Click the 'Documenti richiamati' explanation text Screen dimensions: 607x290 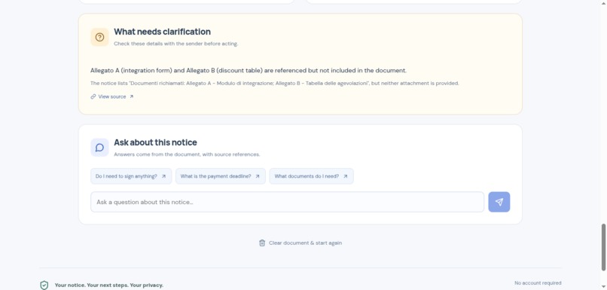click(274, 84)
